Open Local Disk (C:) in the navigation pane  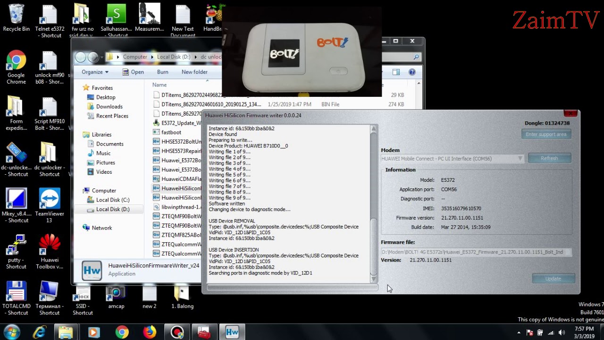click(x=112, y=200)
